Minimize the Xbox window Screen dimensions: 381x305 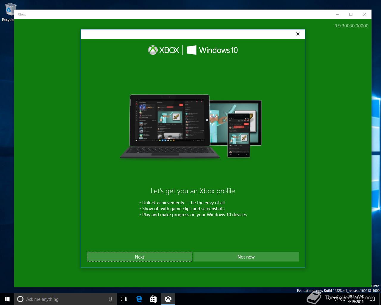pos(337,14)
